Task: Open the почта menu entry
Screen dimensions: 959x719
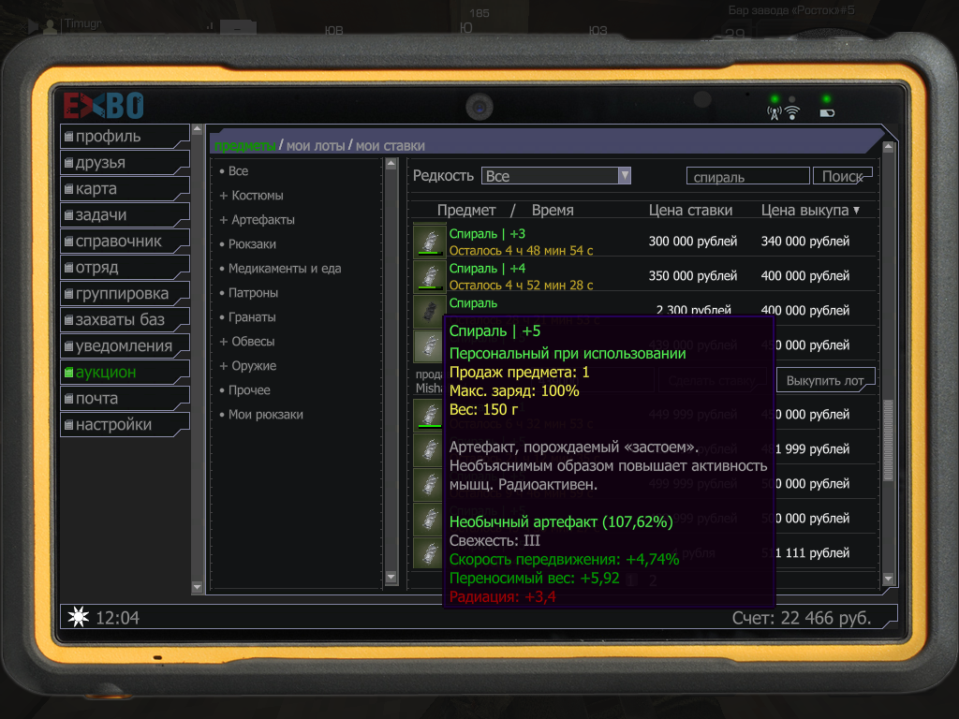Action: tap(125, 399)
